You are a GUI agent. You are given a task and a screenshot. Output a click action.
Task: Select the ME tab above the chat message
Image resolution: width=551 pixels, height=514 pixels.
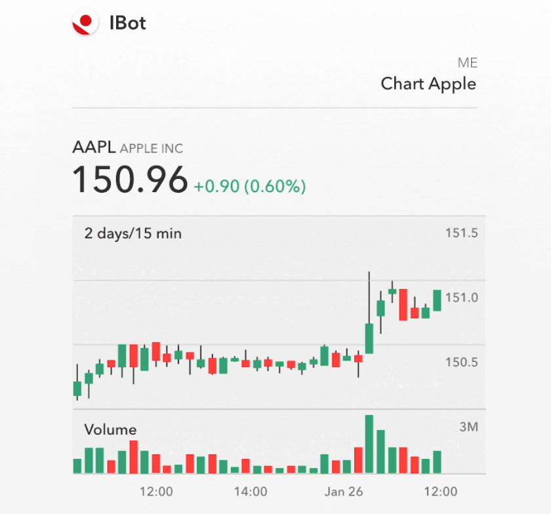468,63
